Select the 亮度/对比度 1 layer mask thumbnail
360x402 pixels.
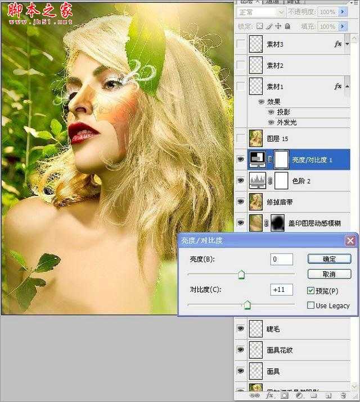(x=282, y=159)
